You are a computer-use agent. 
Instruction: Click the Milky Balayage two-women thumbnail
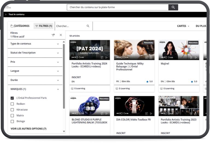coord(134,50)
